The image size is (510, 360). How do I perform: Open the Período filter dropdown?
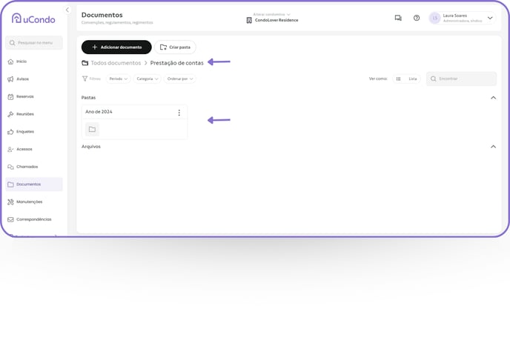tap(119, 79)
